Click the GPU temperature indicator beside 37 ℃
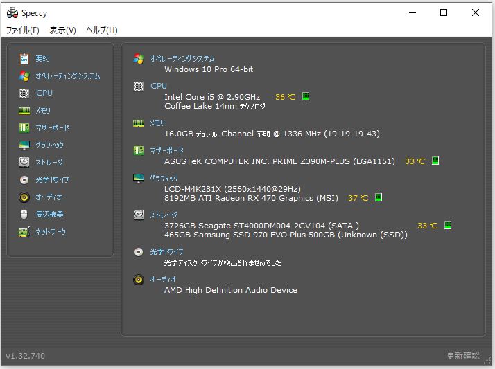Viewport: 495px width, 369px height. click(x=379, y=197)
